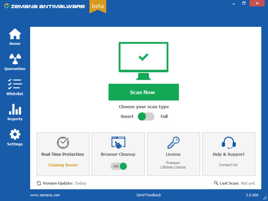Click the Browser Cleanup broom icon

[118, 142]
